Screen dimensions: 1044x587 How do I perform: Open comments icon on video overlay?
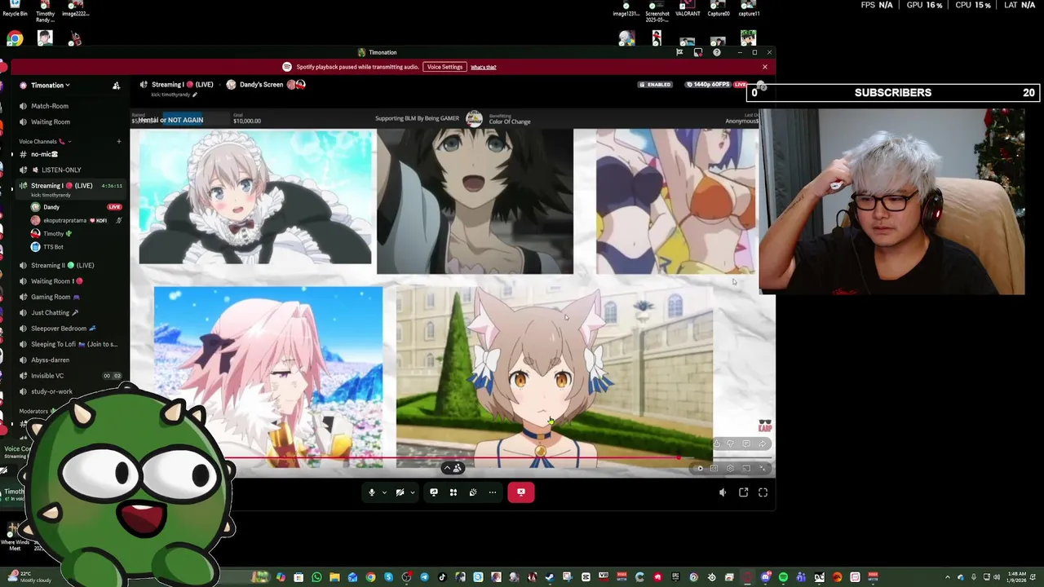(x=746, y=444)
